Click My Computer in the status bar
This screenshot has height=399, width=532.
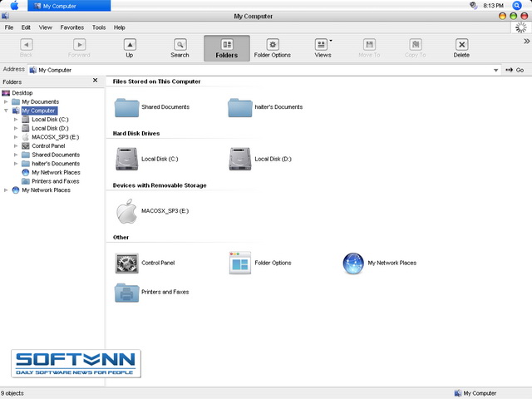coord(475,393)
